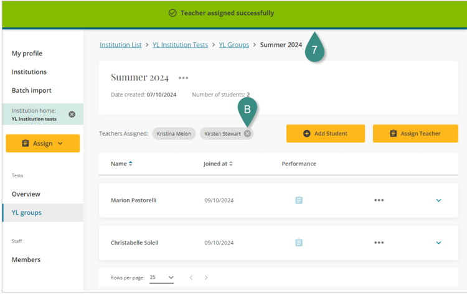Screen dimensions: 467x295
Task: Sort students by Joined at column
Action: pos(218,164)
